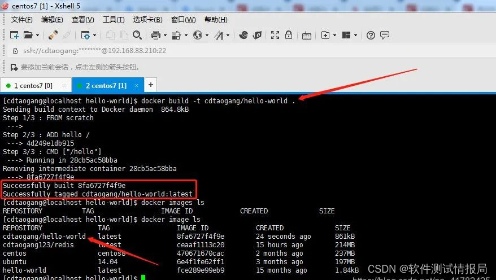The image size is (496, 280).
Task: Click the Connect plug icon
Action: pos(53,35)
